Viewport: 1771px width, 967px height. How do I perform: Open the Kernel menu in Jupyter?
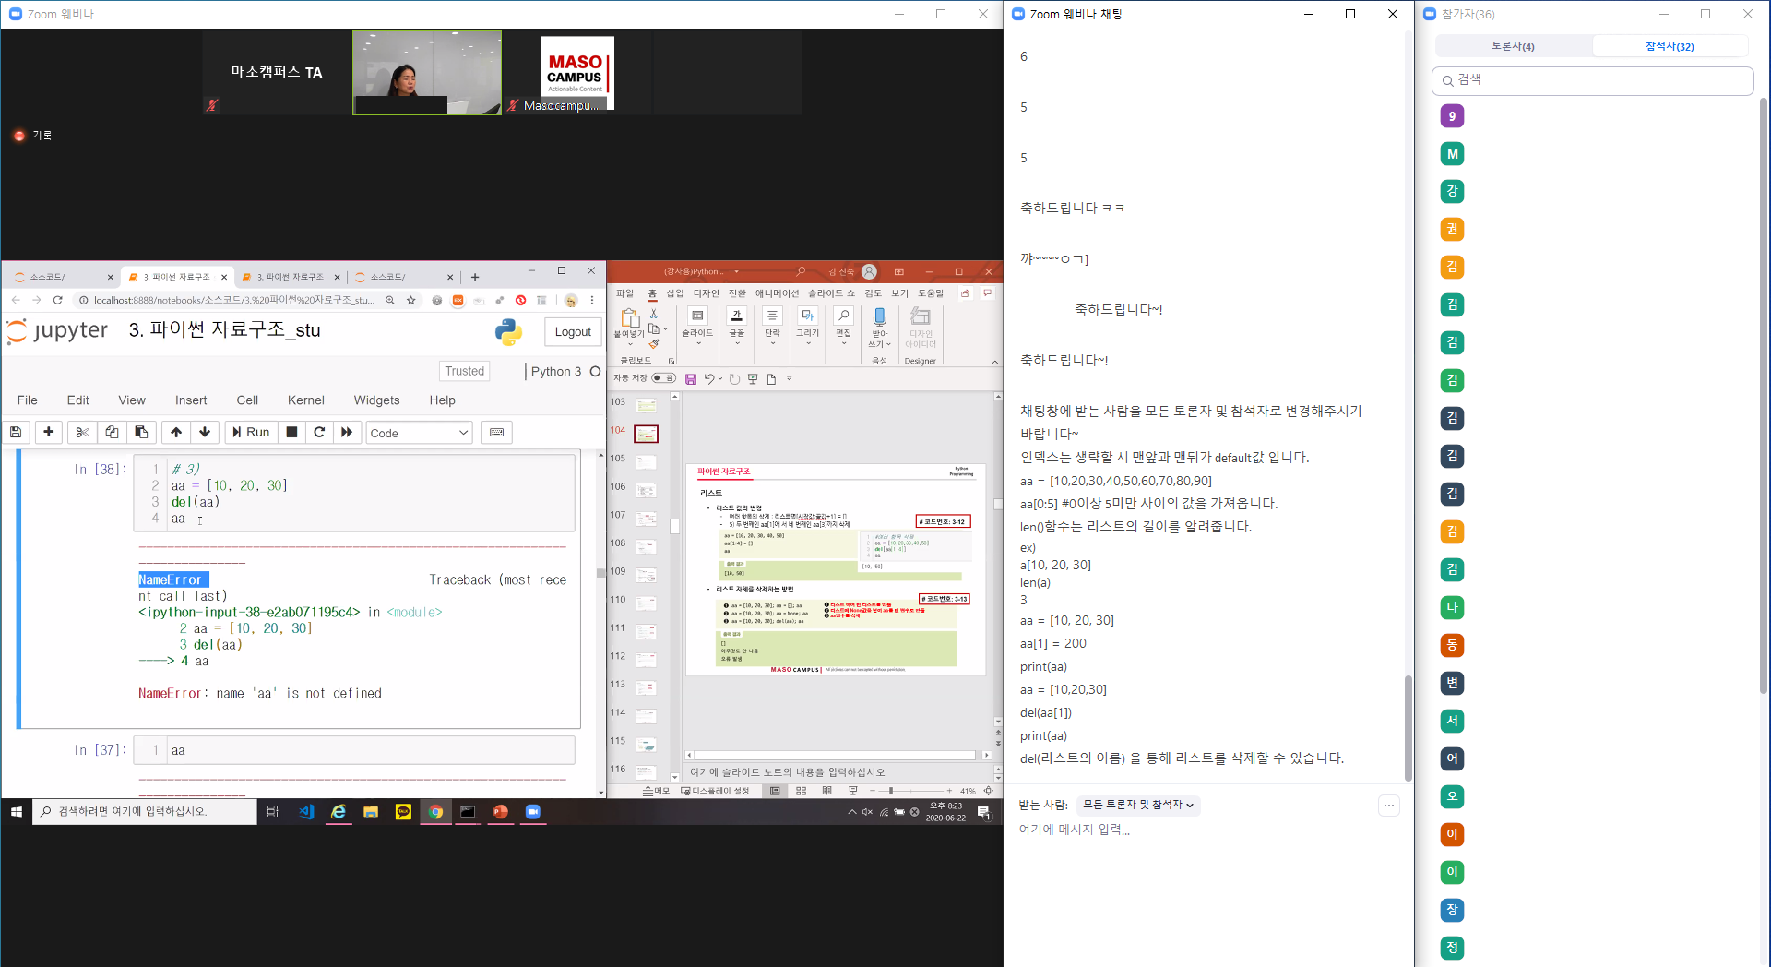(305, 400)
